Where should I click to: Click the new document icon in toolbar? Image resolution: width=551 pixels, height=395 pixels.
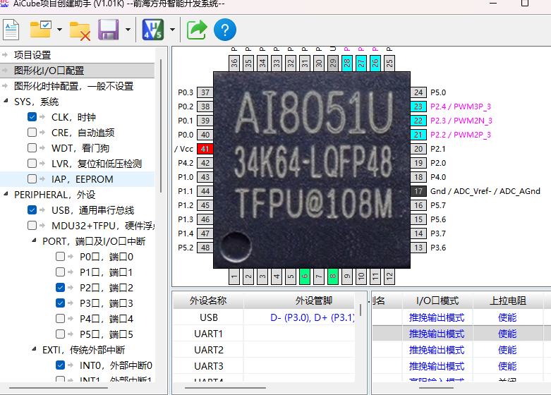click(11, 30)
